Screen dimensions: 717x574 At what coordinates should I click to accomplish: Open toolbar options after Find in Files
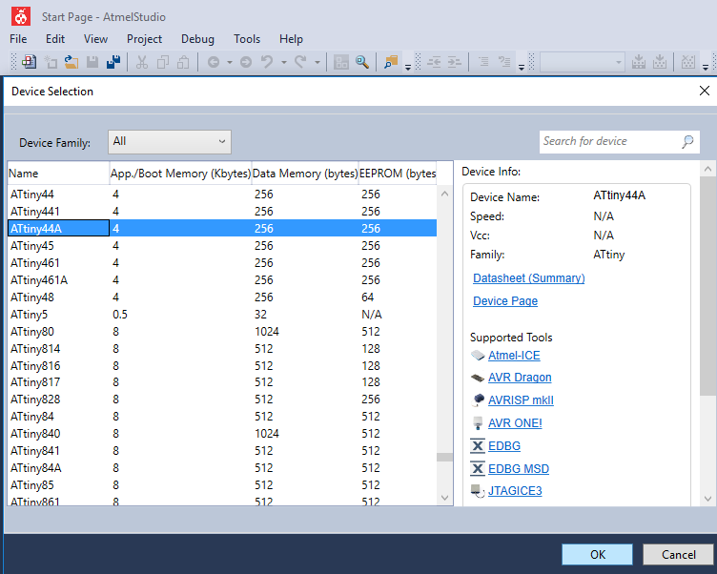(x=408, y=68)
